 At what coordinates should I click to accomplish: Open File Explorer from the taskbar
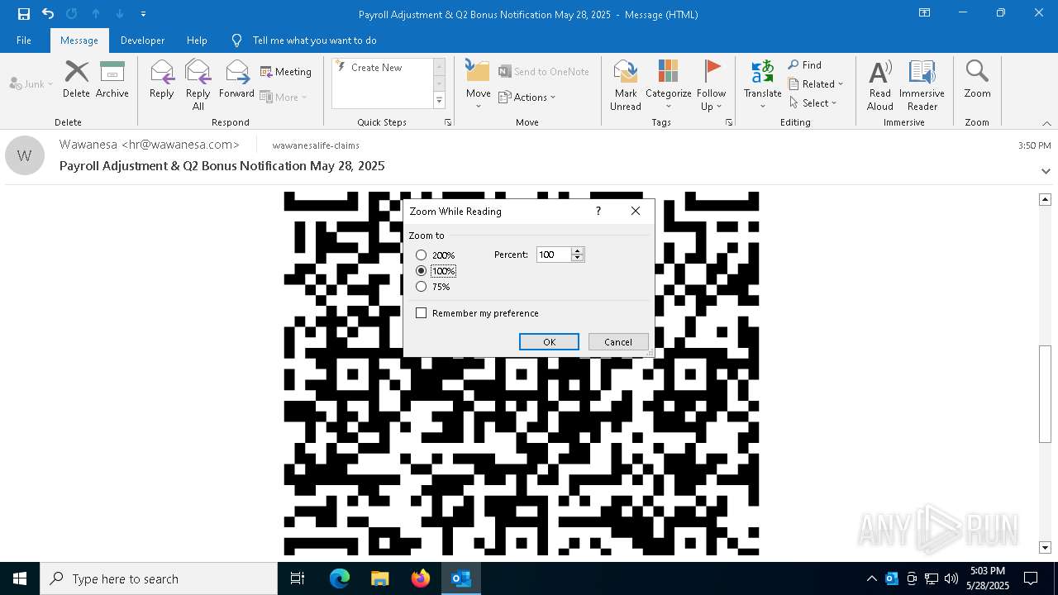pyautogui.click(x=380, y=578)
